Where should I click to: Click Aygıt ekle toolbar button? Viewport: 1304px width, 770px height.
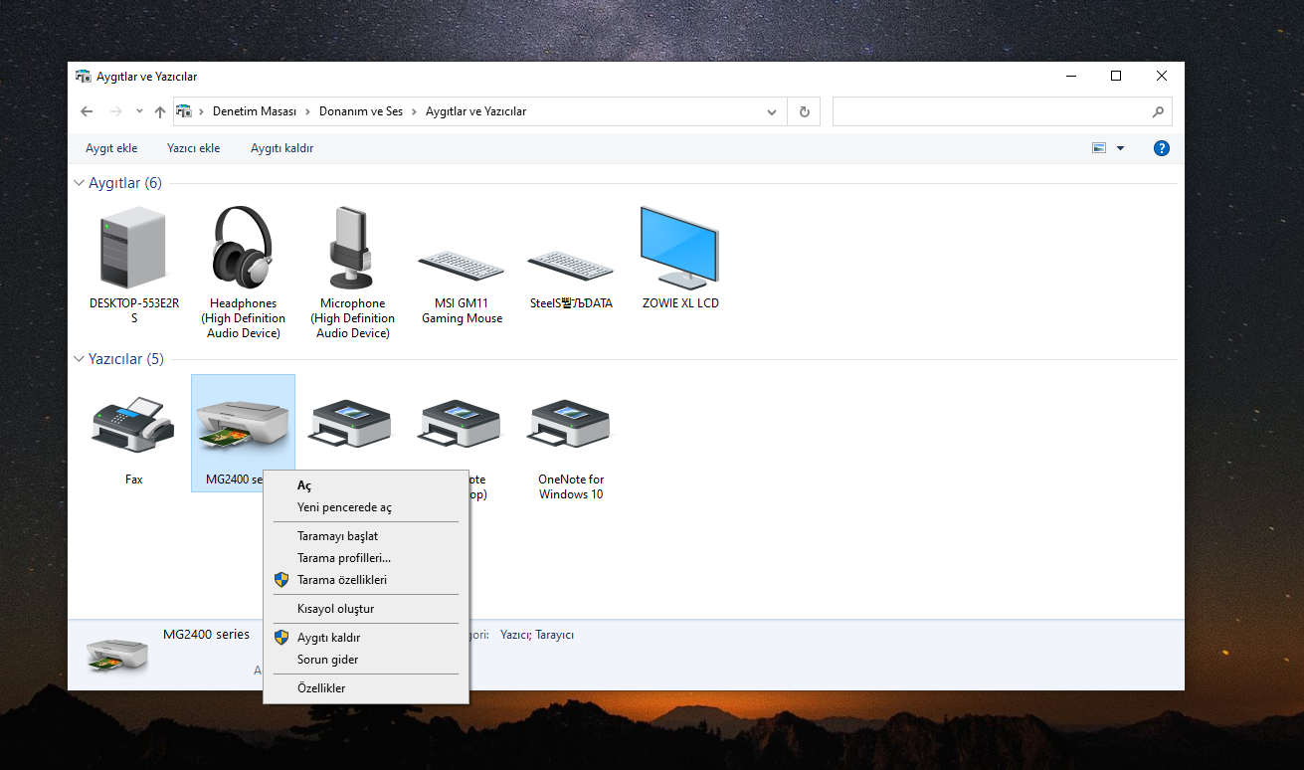(111, 148)
